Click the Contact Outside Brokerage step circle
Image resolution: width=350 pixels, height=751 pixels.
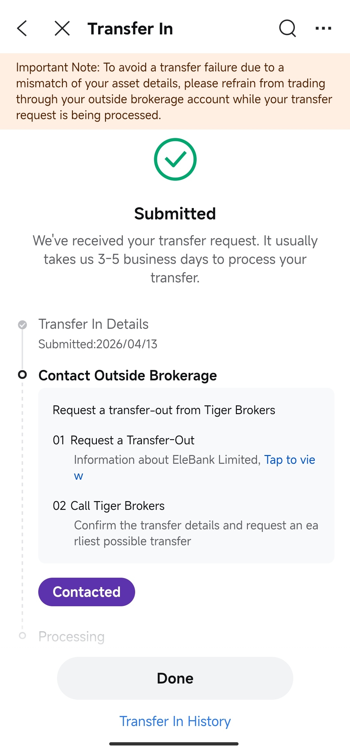22,375
